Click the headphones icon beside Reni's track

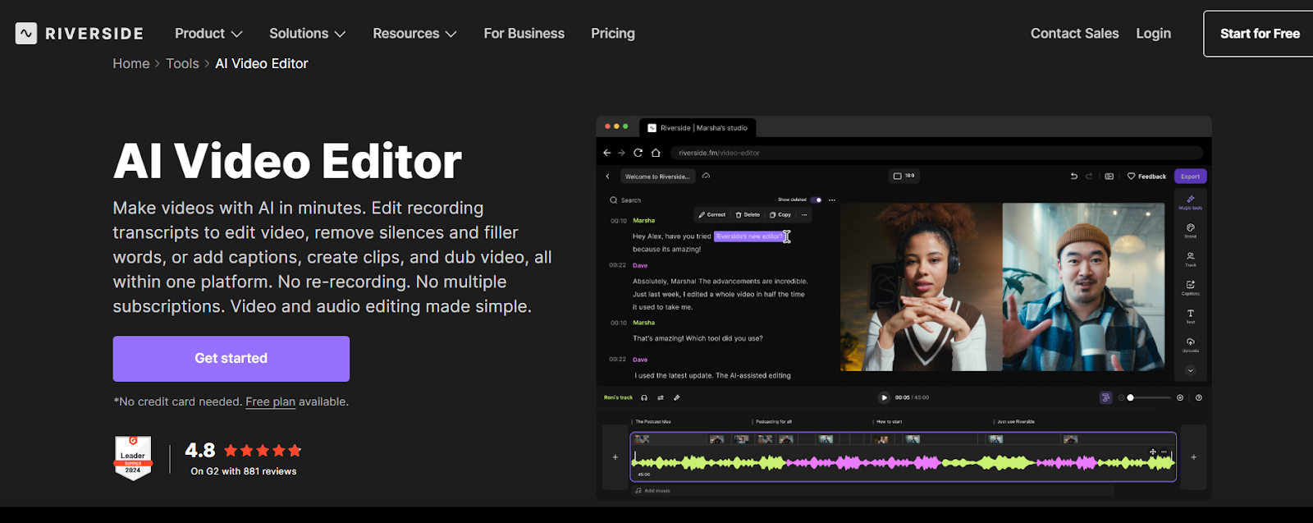pos(644,397)
